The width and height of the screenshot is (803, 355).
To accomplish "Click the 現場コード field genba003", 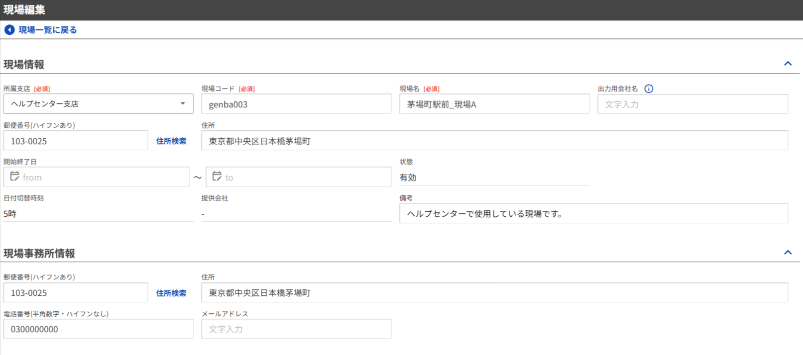I will tap(296, 104).
